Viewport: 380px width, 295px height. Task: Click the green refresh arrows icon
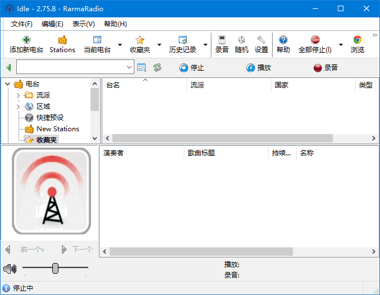(x=157, y=68)
